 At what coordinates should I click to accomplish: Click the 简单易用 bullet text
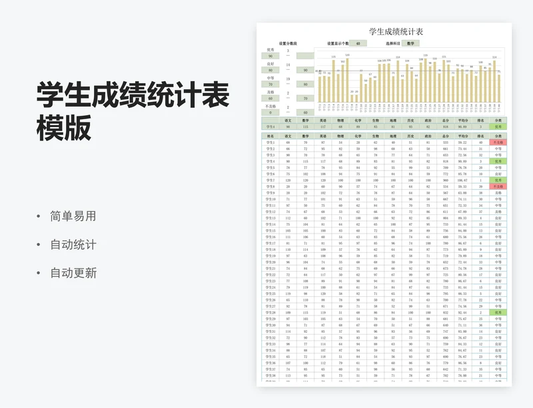[73, 216]
